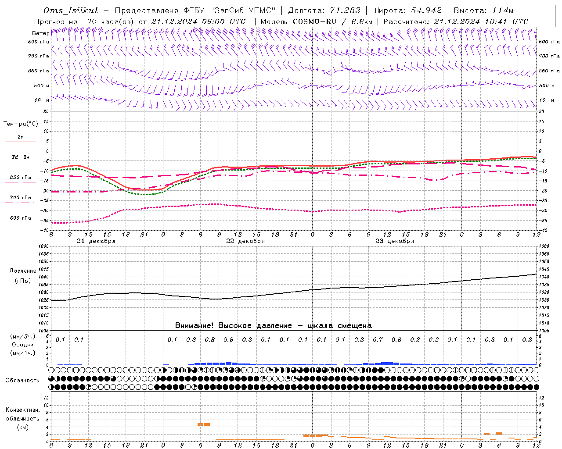Click the station name Oms_Isilkul
Screen dimensions: 562x449
tap(72, 11)
